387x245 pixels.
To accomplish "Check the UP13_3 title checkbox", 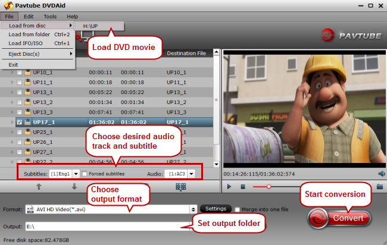I will click(19, 112).
